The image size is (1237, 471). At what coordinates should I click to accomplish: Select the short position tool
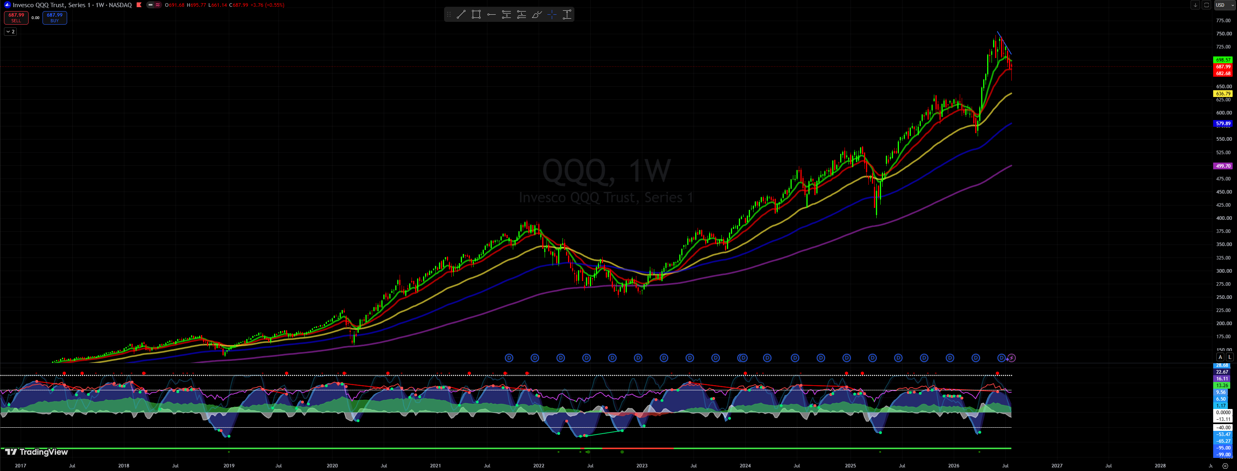click(506, 14)
